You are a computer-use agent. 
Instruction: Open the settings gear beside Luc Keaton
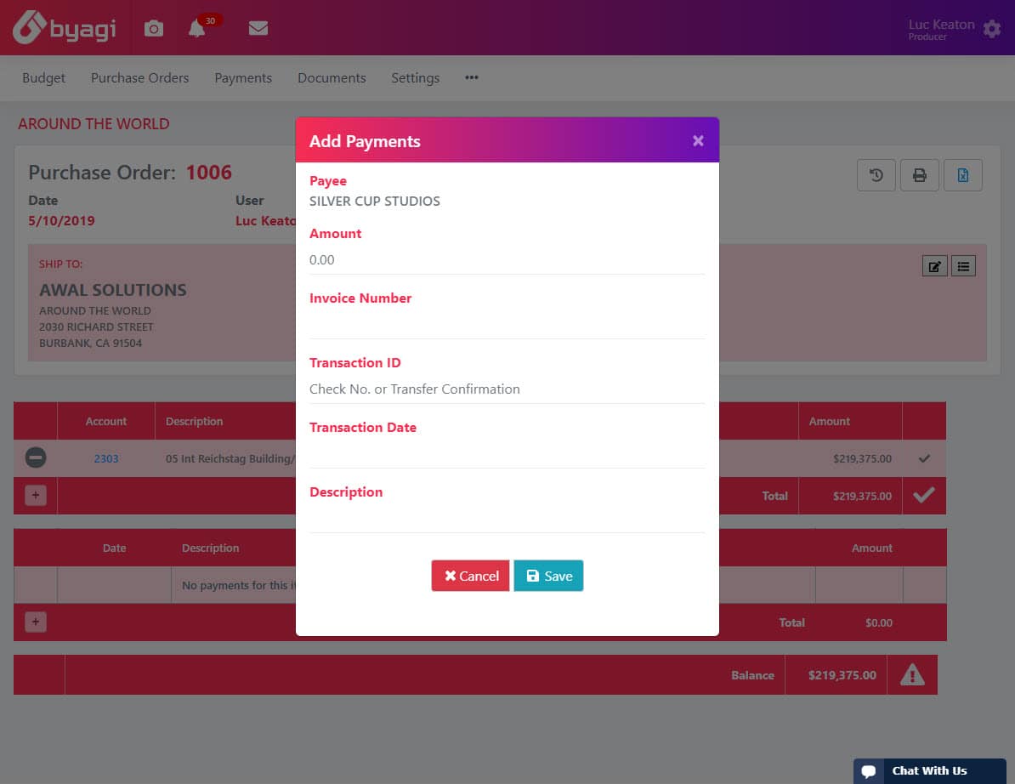coord(991,27)
